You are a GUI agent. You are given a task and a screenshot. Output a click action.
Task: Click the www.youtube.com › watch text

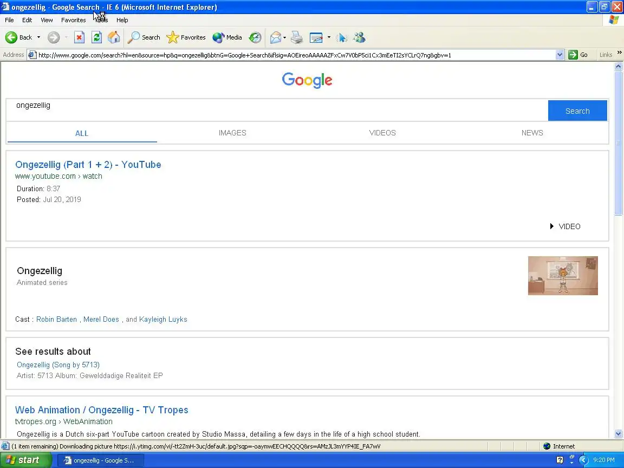click(x=58, y=176)
